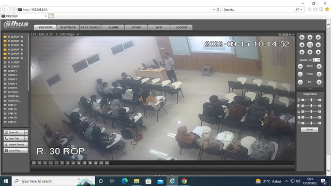The image size is (331, 186).
Task: Open R. 32 ROP camera channel
Action: pyautogui.click(x=11, y=67)
